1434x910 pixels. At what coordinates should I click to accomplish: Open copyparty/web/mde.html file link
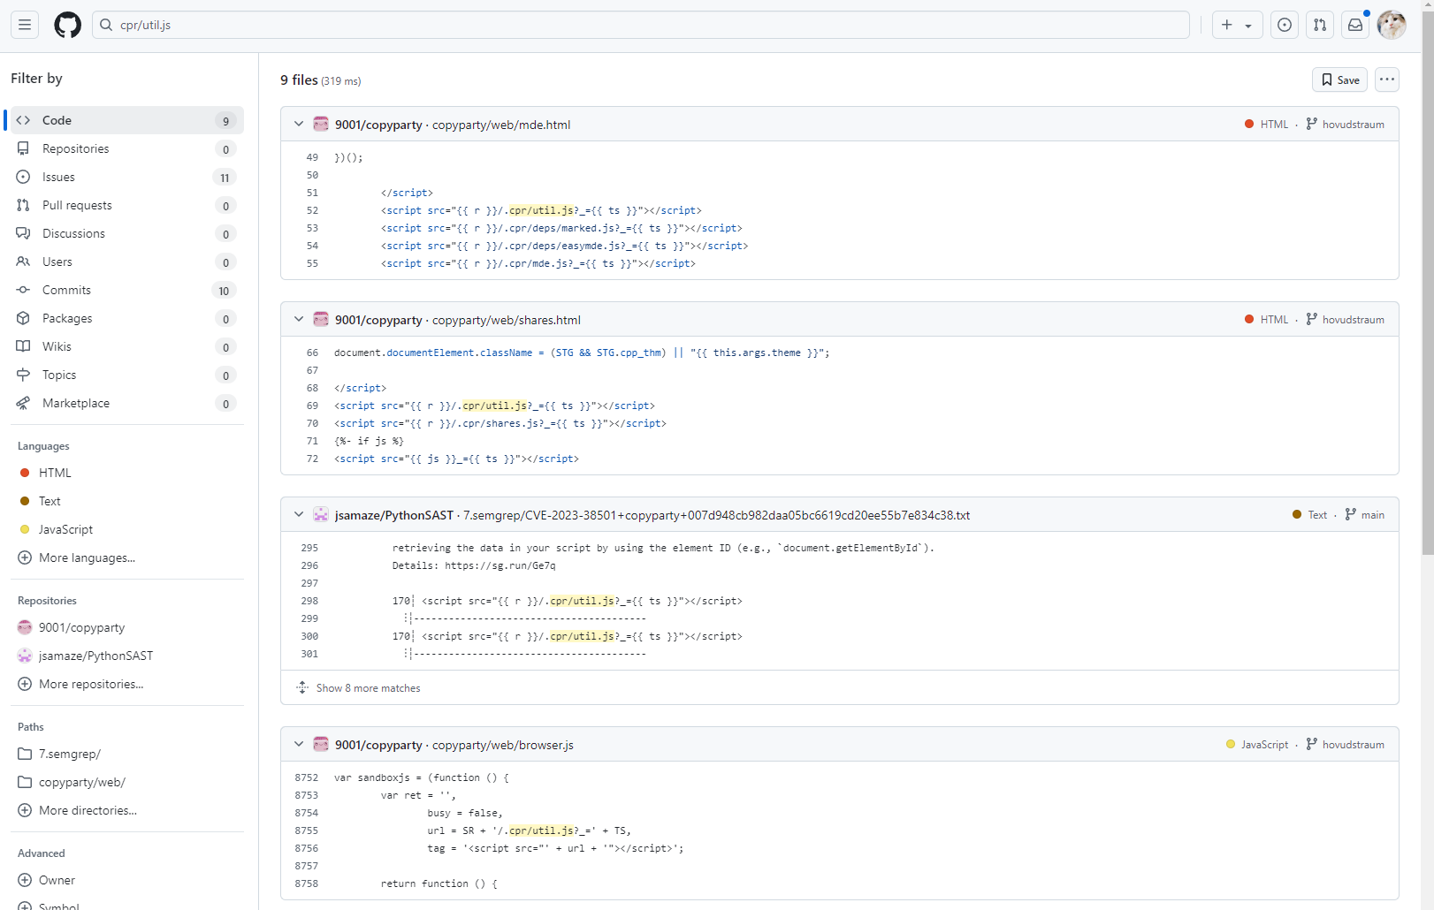pos(501,125)
